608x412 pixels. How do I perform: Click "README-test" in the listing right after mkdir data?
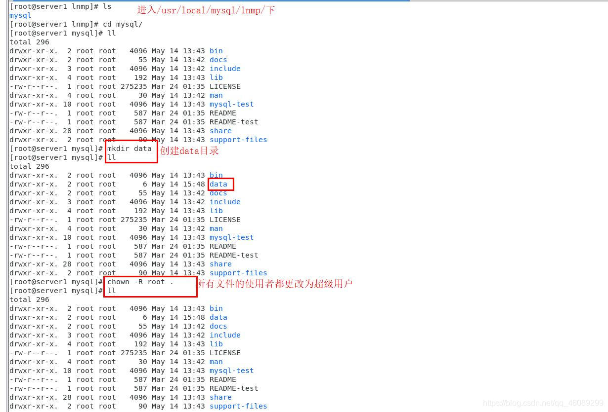[234, 255]
